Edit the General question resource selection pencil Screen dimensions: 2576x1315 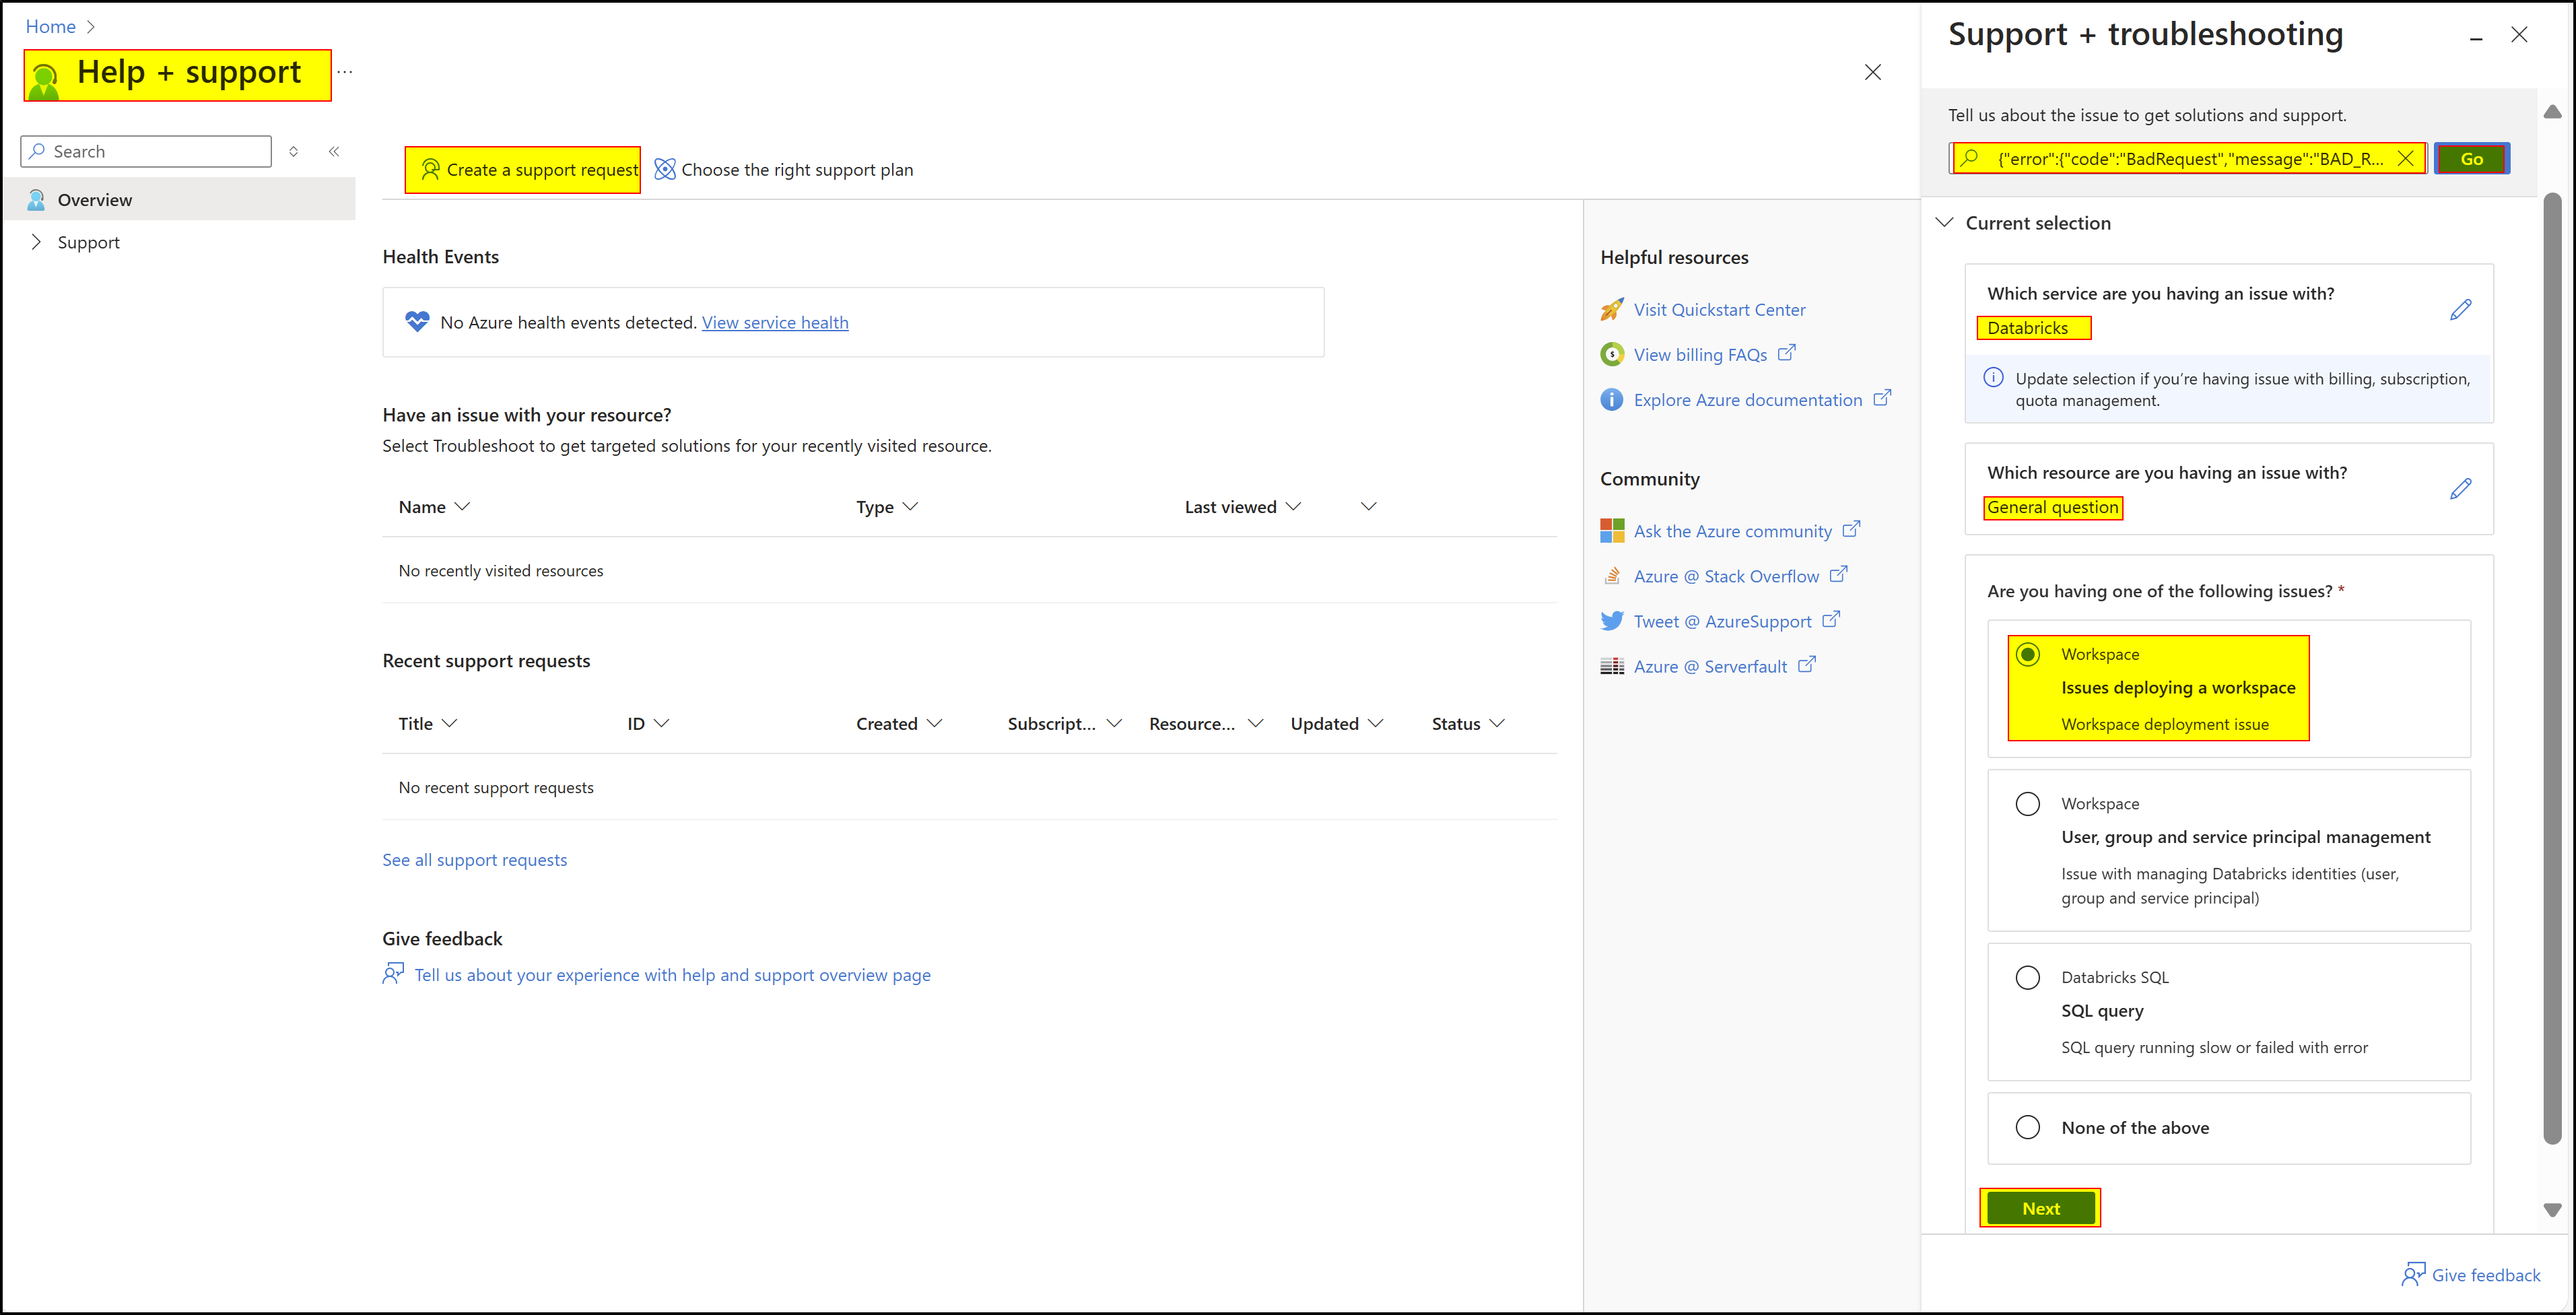pos(2461,489)
